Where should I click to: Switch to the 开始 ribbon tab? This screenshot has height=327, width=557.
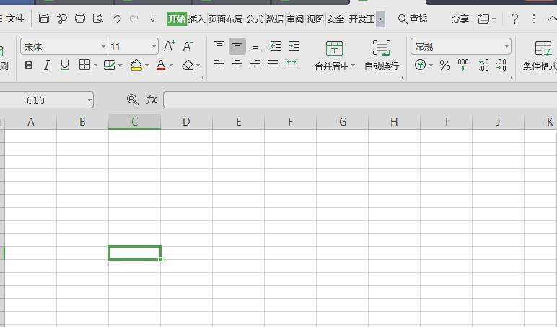coord(177,19)
